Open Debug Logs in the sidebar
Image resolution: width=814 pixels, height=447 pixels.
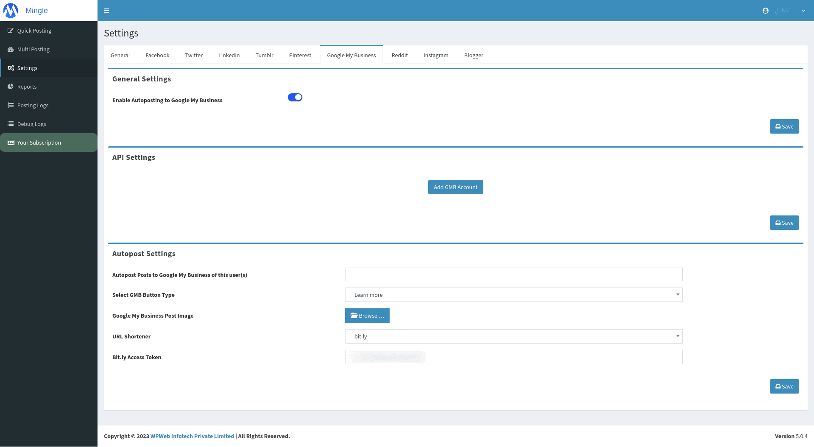click(31, 124)
